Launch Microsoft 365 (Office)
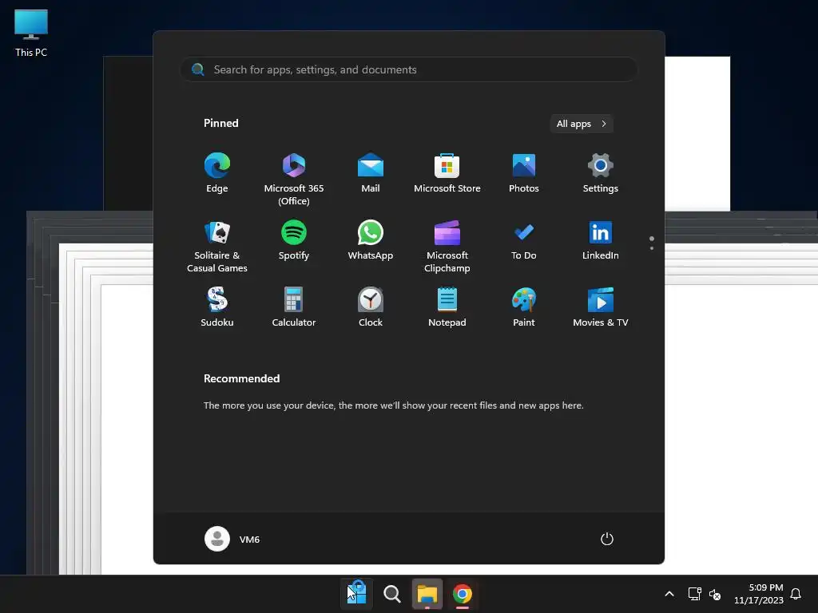The image size is (818, 613). click(x=294, y=180)
